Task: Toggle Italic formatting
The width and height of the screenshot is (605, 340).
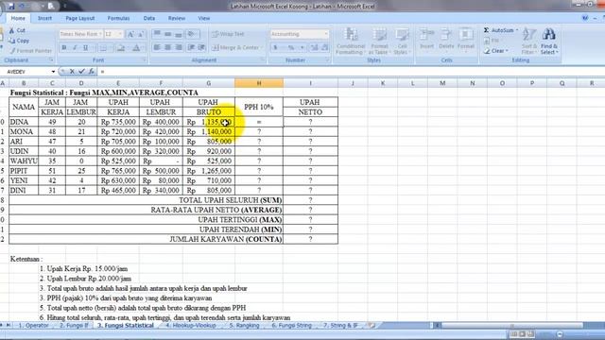Action: 75,48
